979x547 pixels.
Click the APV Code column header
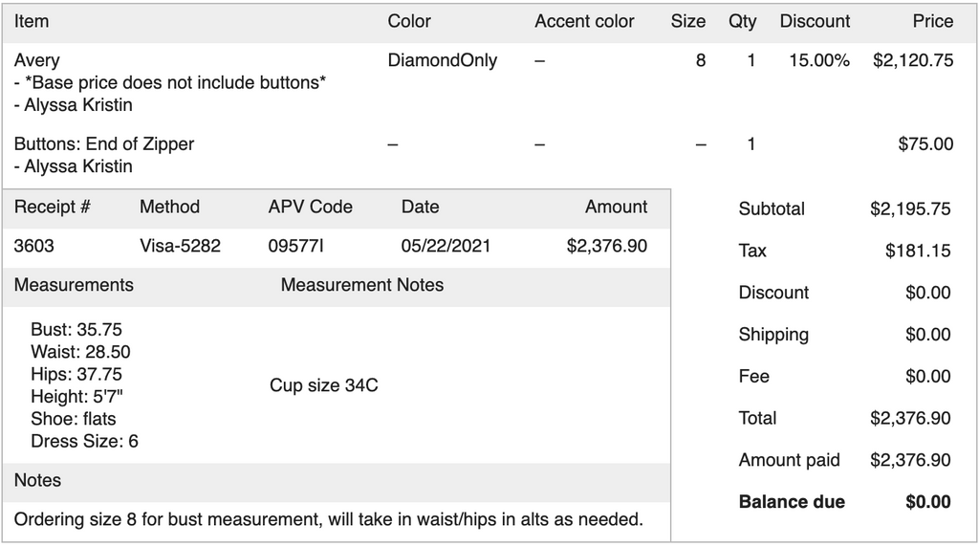tap(311, 207)
